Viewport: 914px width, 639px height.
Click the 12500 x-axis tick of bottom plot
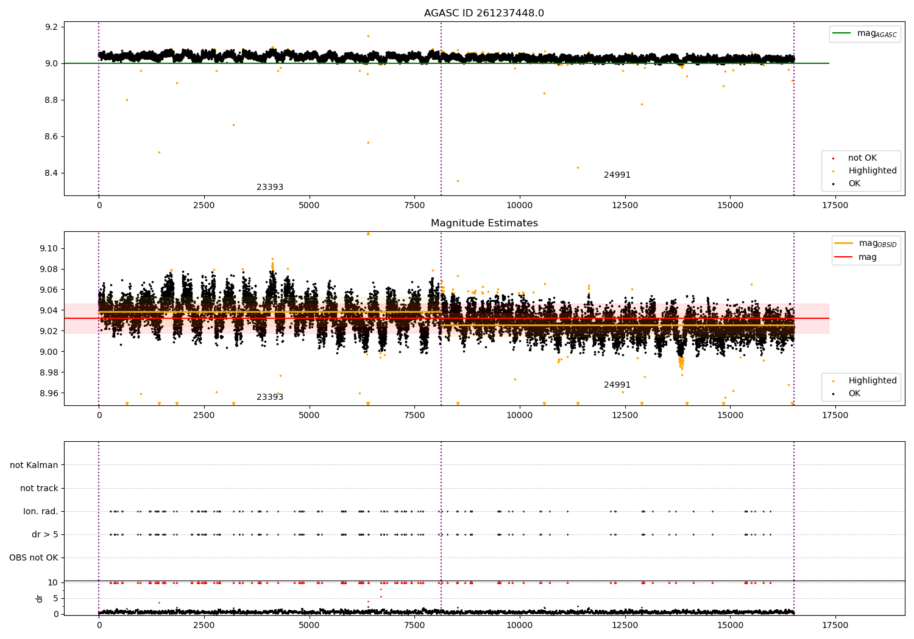pyautogui.click(x=625, y=625)
